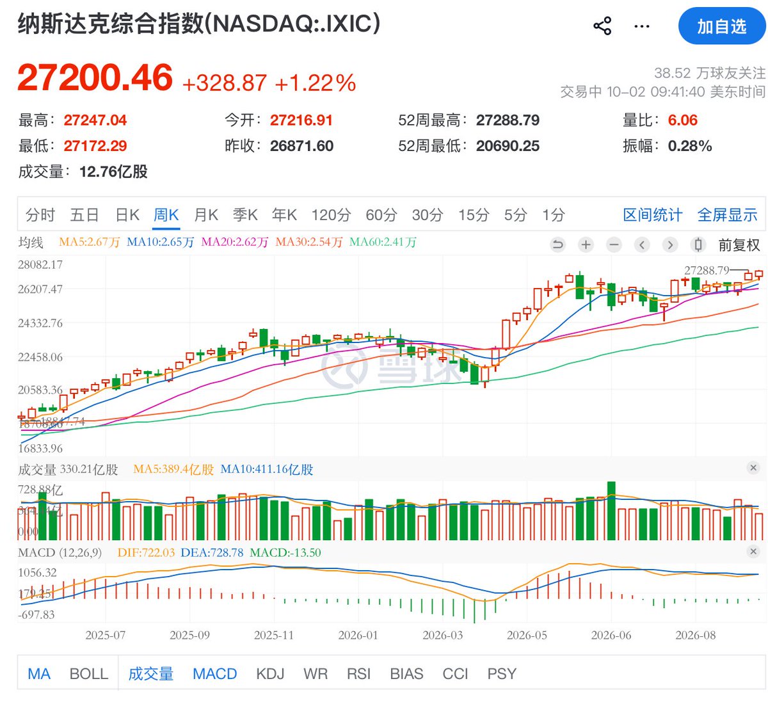Click the share icon
Image resolution: width=768 pixels, height=713 pixels.
pyautogui.click(x=602, y=26)
